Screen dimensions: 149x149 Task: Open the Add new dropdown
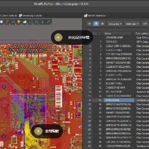pyautogui.click(x=132, y=24)
